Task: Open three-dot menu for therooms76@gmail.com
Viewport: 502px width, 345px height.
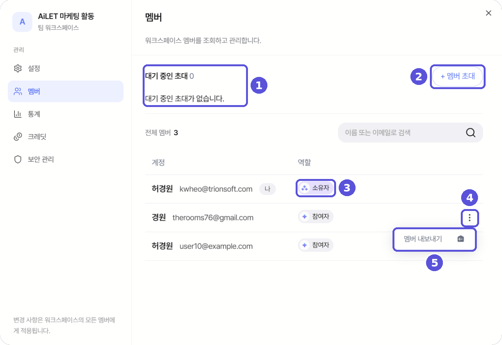Action: click(470, 218)
